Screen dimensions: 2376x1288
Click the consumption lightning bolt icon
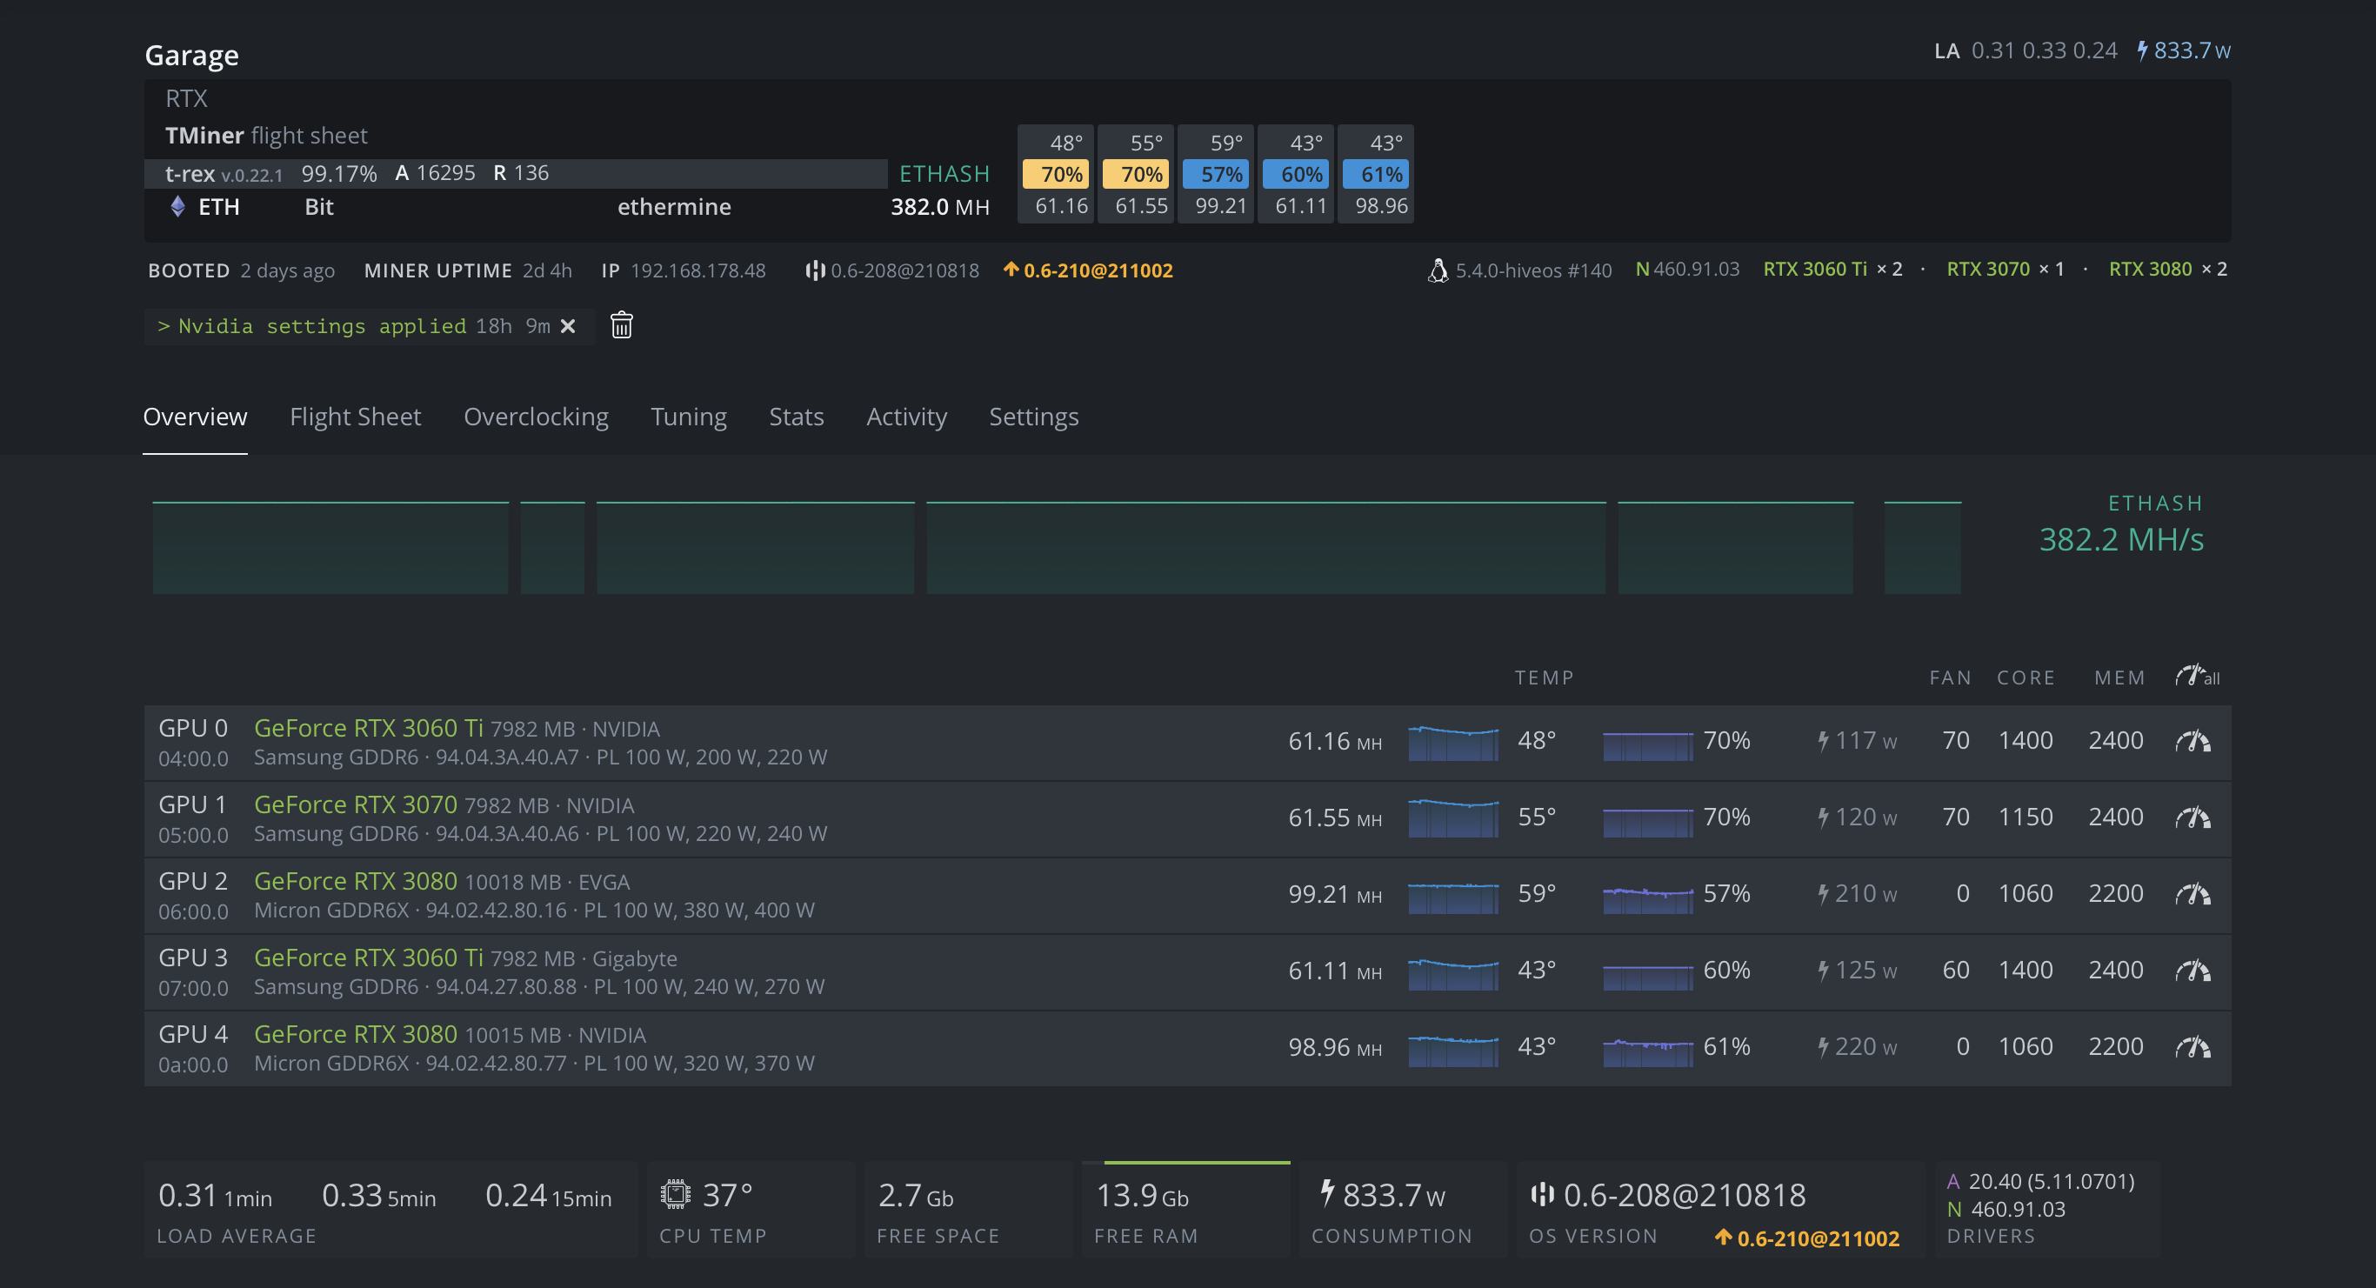point(1327,1193)
